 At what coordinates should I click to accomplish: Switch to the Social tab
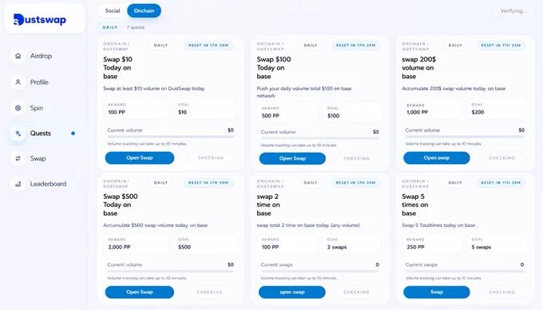click(x=113, y=10)
